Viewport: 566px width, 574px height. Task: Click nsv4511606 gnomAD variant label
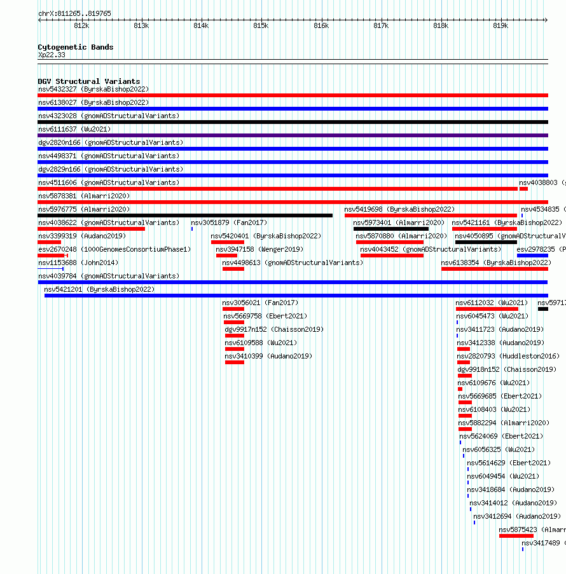point(109,182)
